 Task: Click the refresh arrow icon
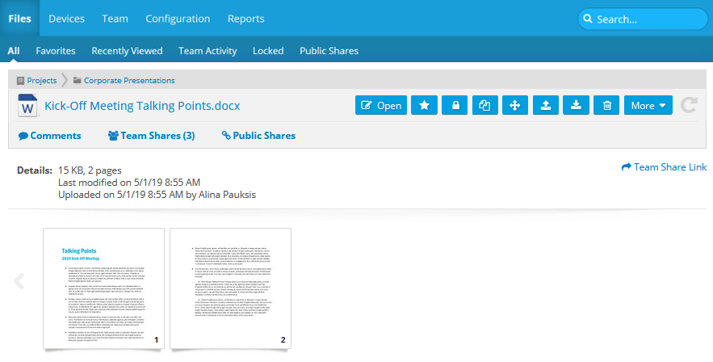pyautogui.click(x=689, y=106)
